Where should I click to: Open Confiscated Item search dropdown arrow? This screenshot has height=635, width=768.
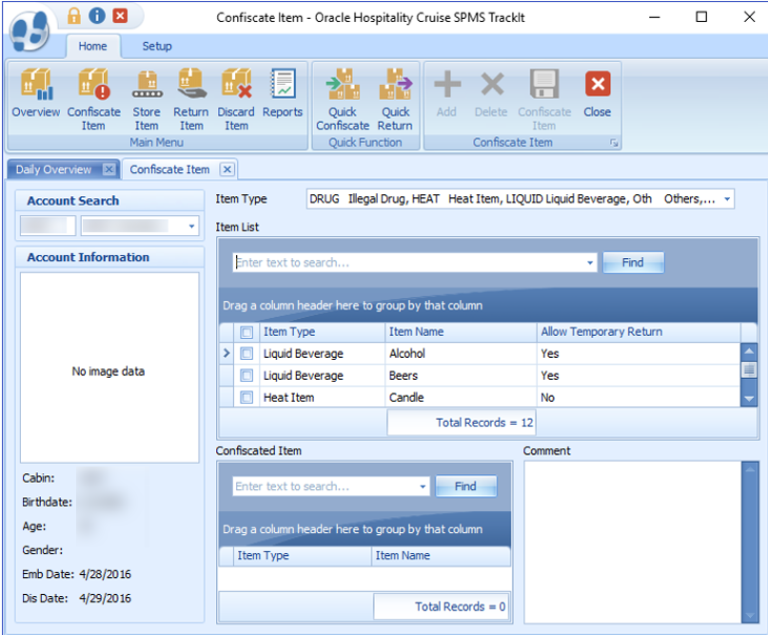[423, 486]
